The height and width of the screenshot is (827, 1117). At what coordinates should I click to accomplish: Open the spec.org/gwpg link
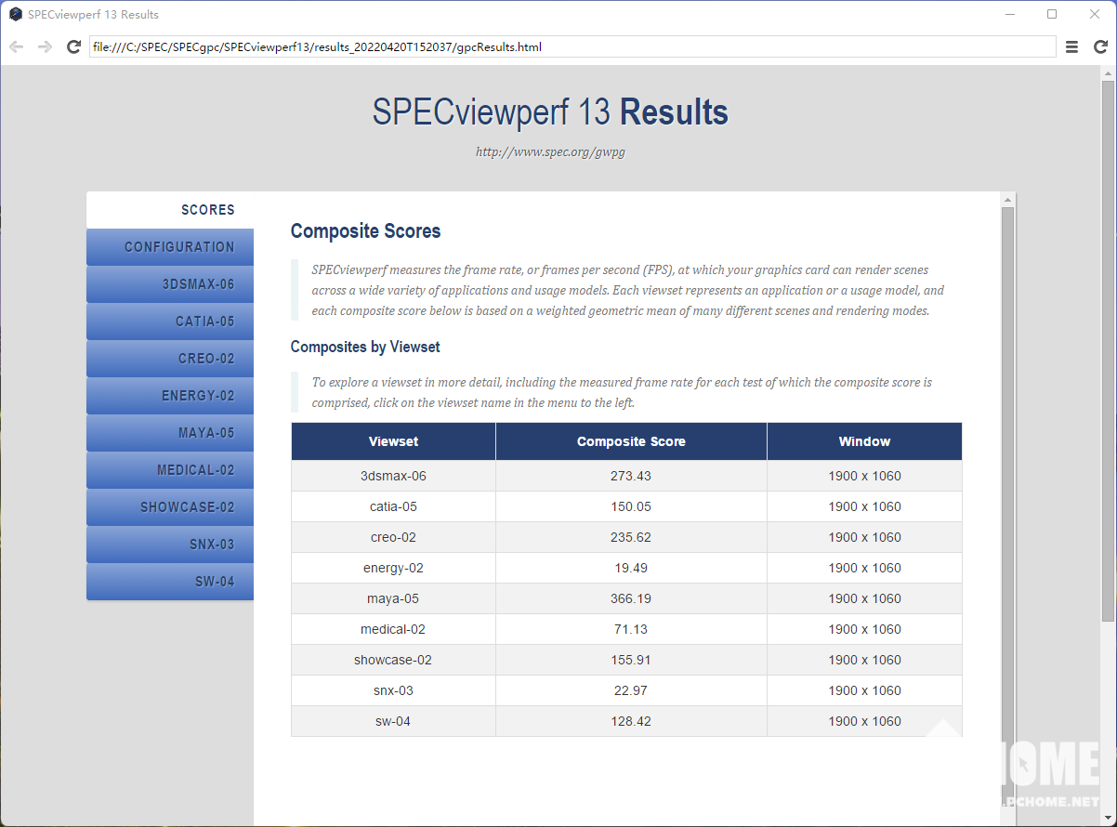pos(550,152)
